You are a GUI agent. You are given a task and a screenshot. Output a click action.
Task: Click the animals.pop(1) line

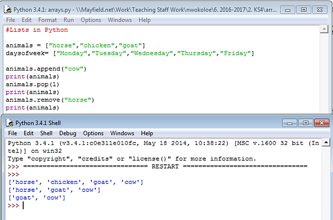tap(32, 84)
